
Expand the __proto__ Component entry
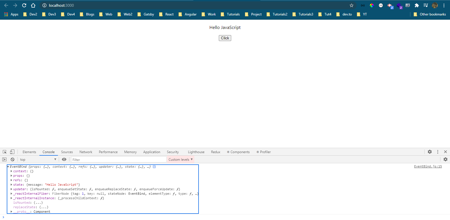click(11, 212)
